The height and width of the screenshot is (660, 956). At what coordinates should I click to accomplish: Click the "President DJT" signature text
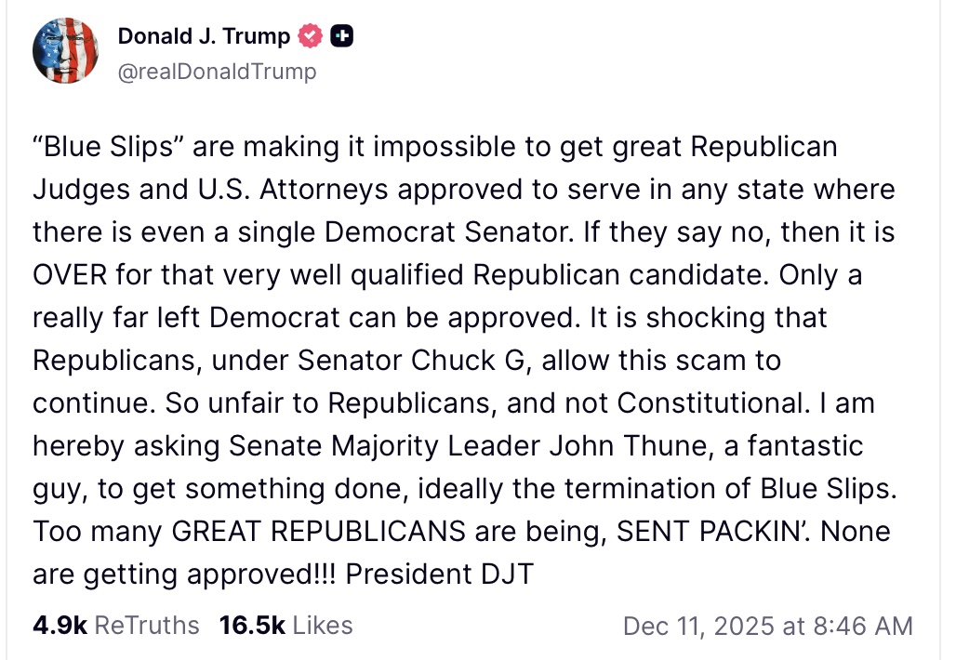point(439,574)
